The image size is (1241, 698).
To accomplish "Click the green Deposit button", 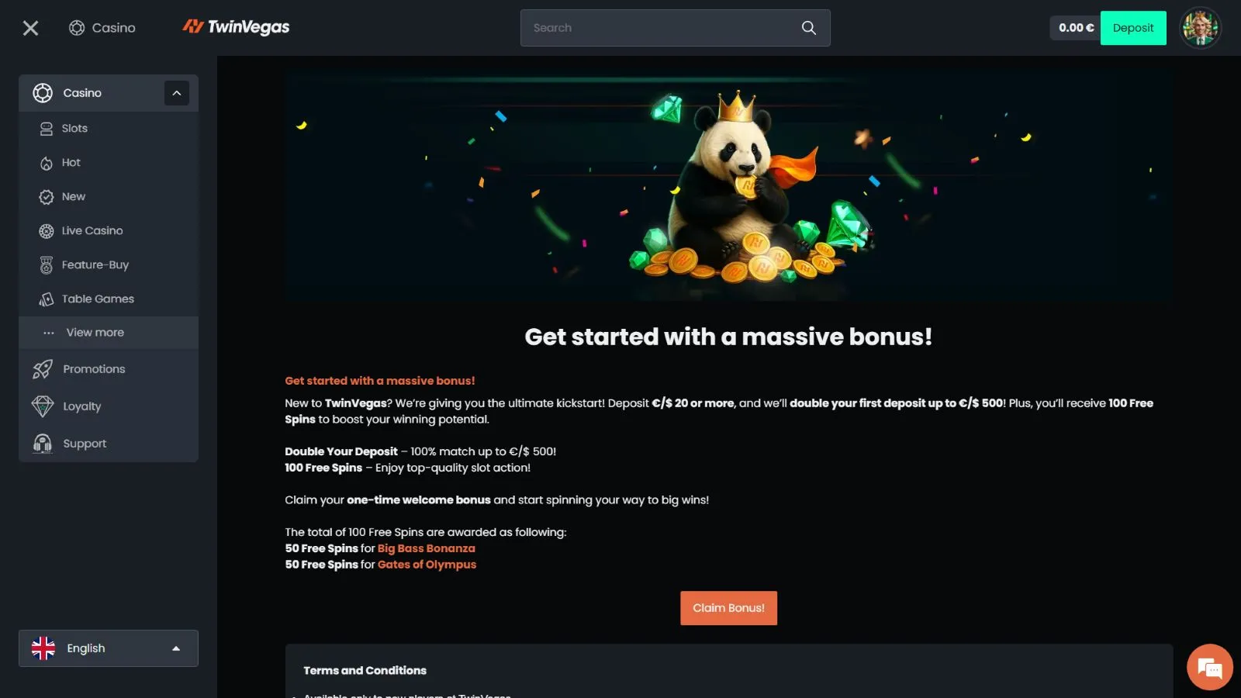I will [1133, 28].
